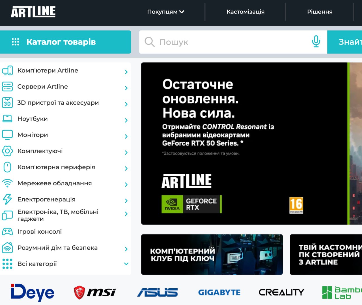The height and width of the screenshot is (305, 362).
Task: Open the Електрогенерація category link
Action: (46, 199)
